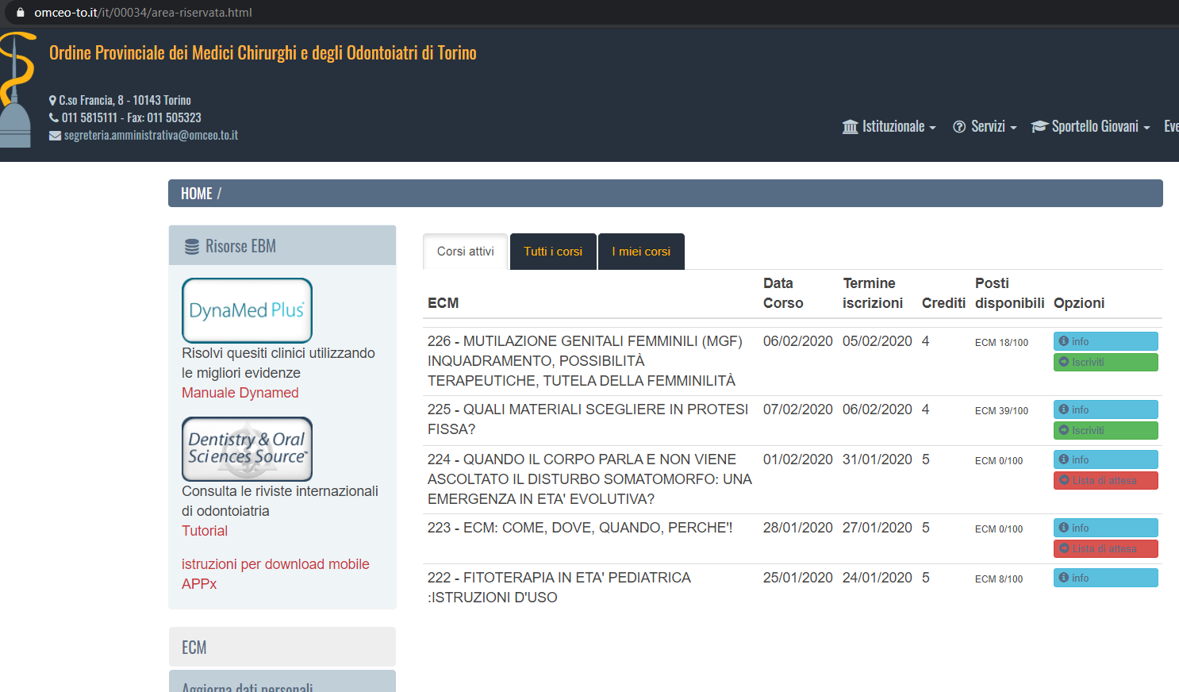Select the I miei corsi tab
The image size is (1179, 692).
pyautogui.click(x=641, y=252)
